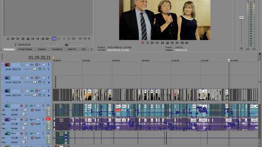This screenshot has width=262, height=147.
Task: Go to start in video preview
Action: tap(172, 43)
